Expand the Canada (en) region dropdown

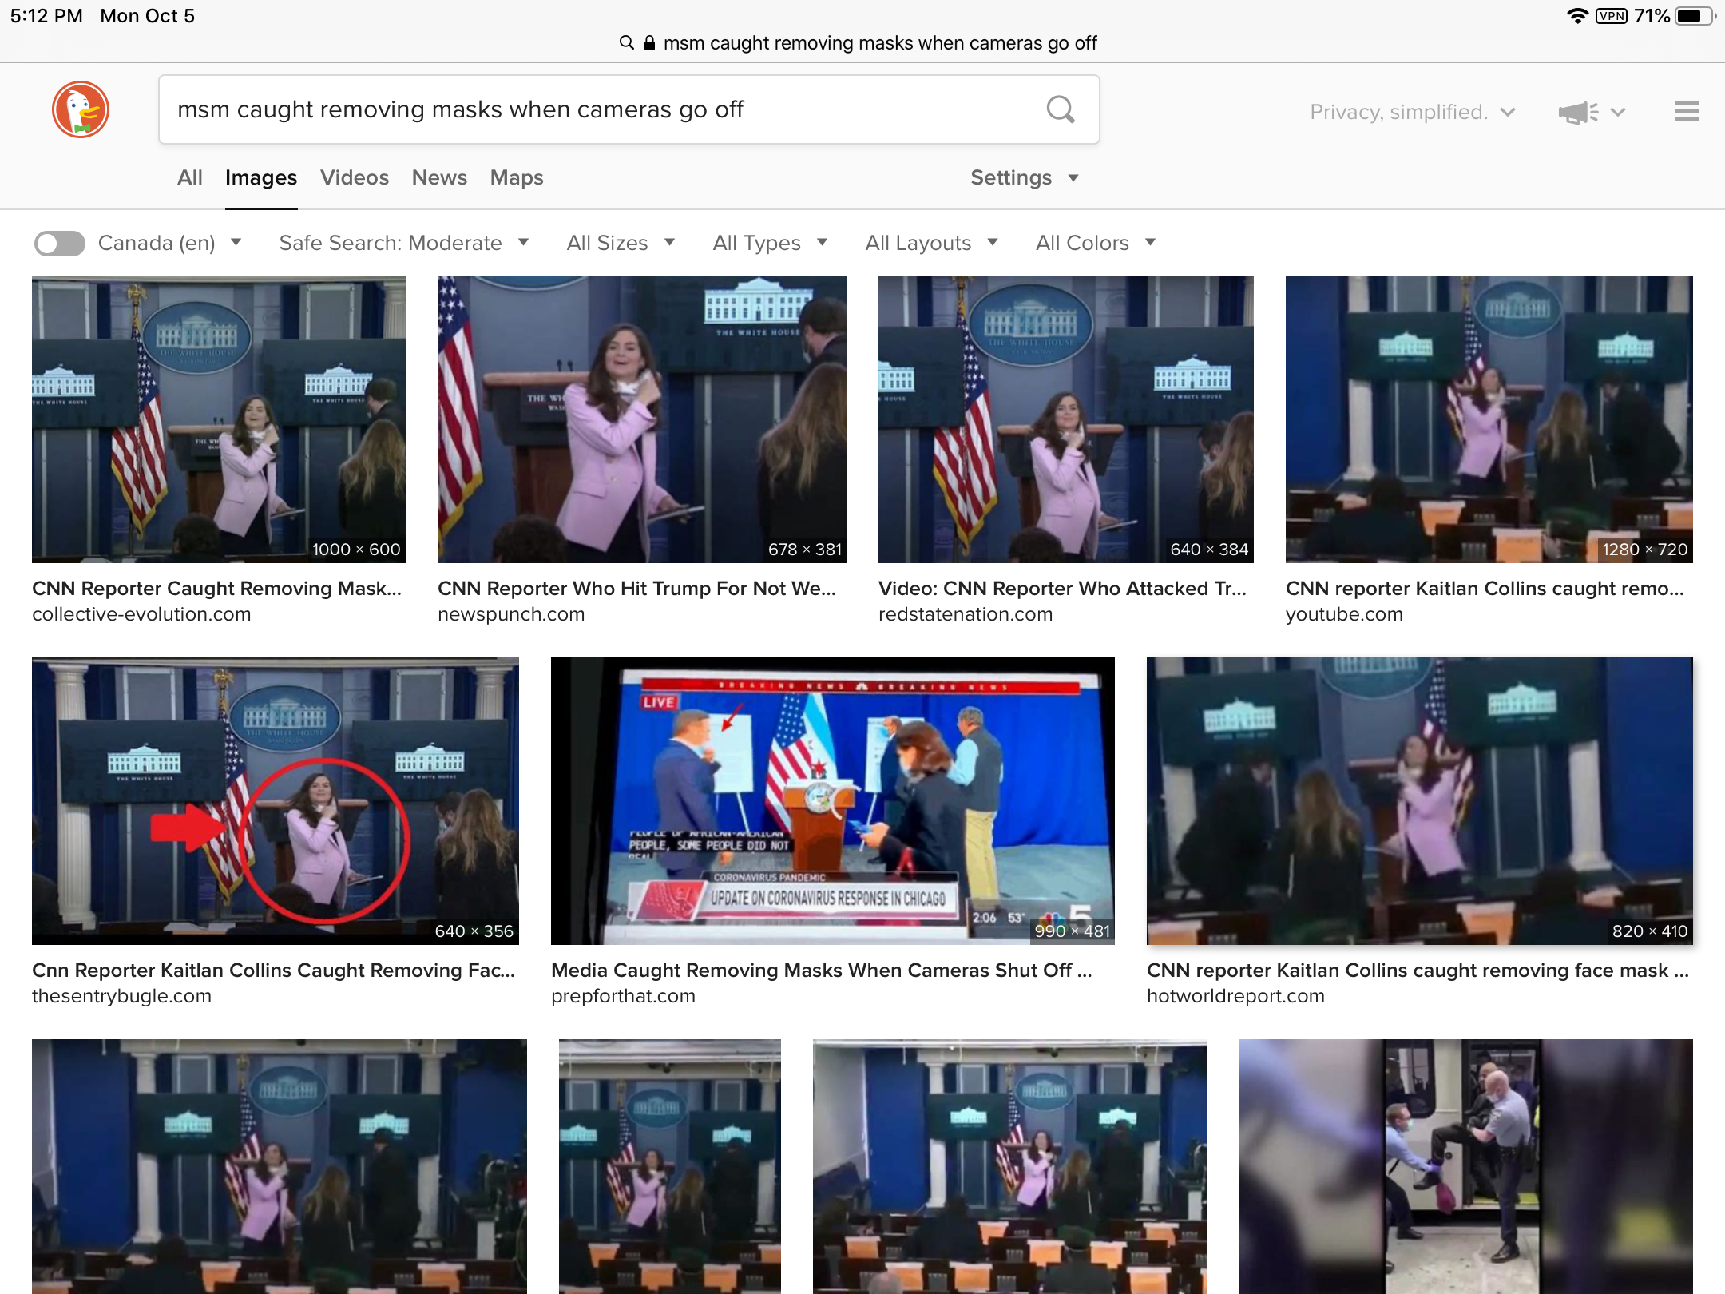tap(169, 243)
